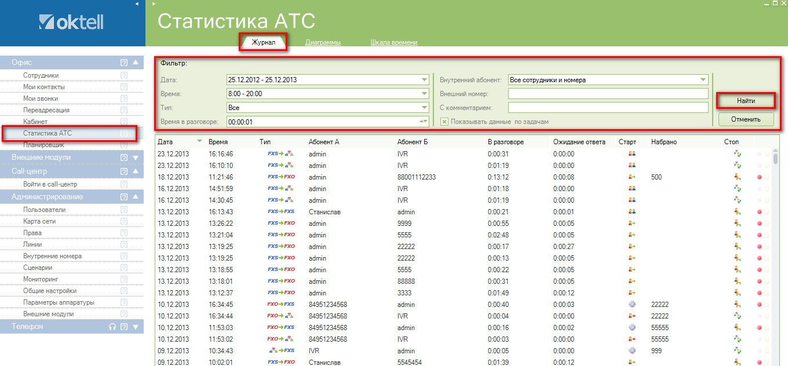Click the FXS to FXO type icon at 13:26:22
The image size is (788, 366).
coord(282,224)
